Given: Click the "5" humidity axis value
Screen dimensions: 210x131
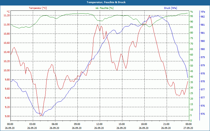Looking at the screenshot, I should pyautogui.click(x=191, y=115).
